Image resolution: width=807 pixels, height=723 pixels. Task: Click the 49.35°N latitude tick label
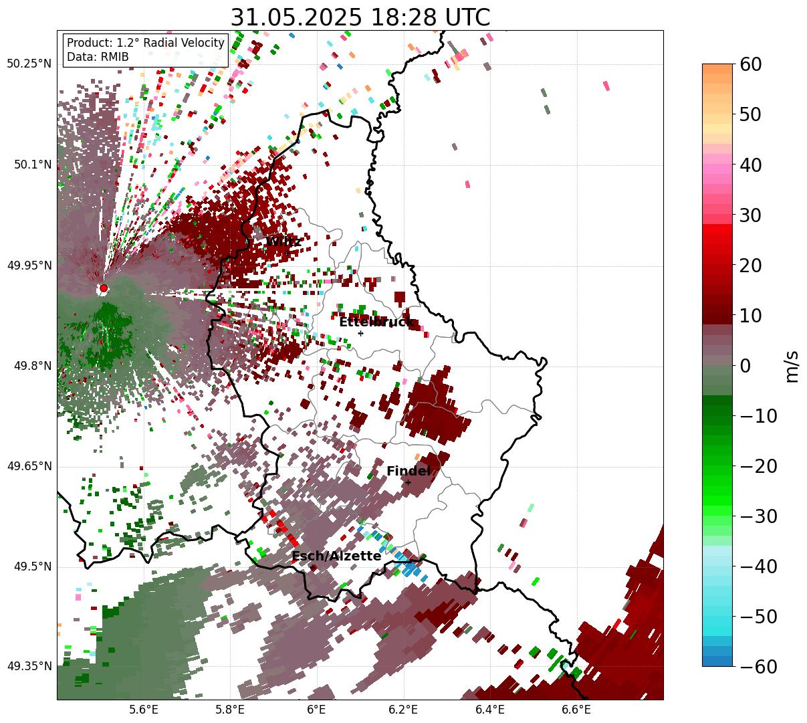point(29,666)
